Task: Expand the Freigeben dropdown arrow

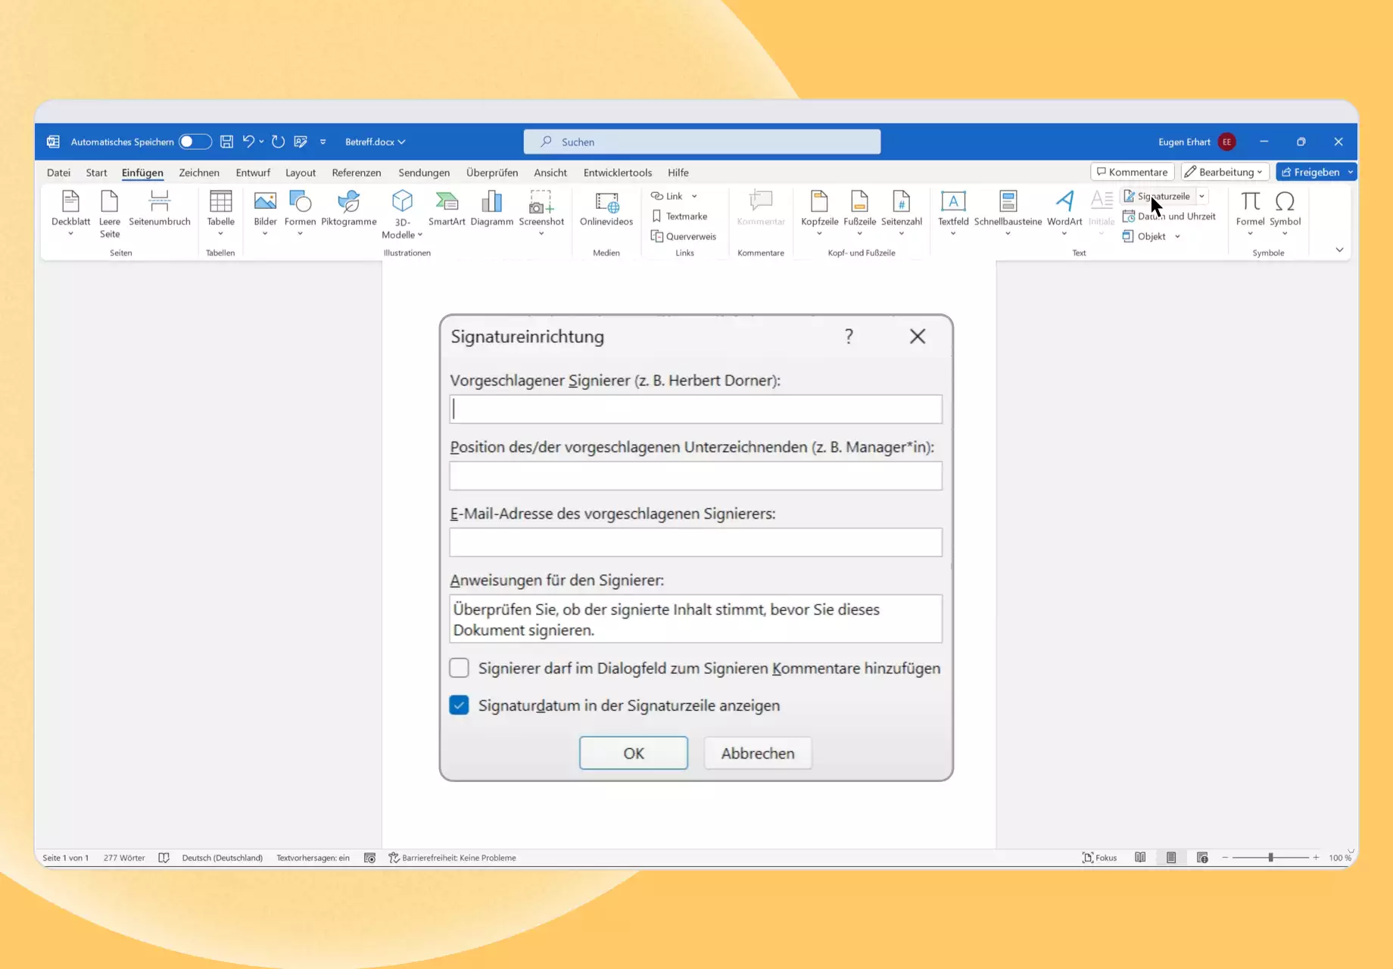Action: (1351, 172)
